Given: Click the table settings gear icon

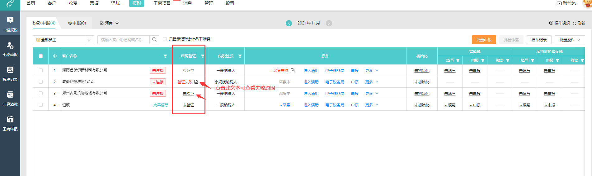Looking at the screenshot, I should pyautogui.click(x=55, y=56).
